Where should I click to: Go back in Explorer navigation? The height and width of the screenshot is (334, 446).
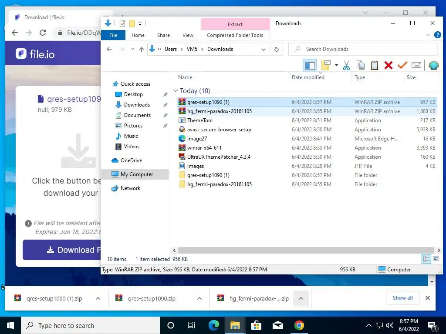[109, 49]
